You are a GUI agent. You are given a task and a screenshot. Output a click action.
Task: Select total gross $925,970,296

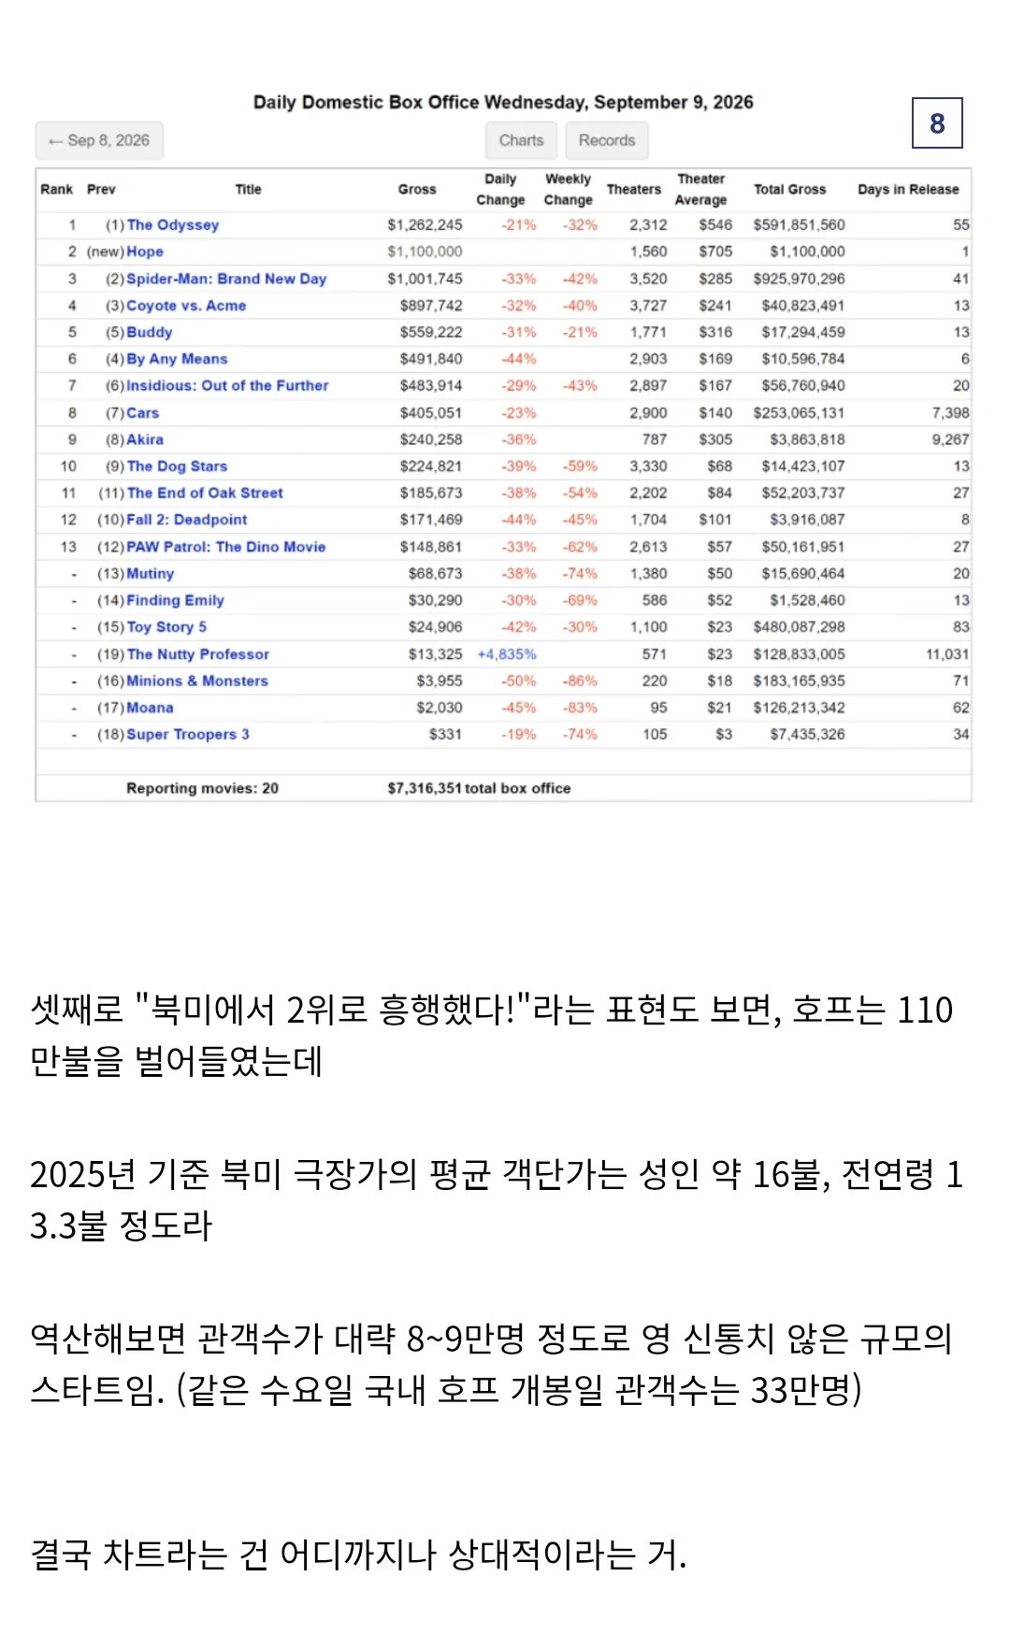coord(800,279)
